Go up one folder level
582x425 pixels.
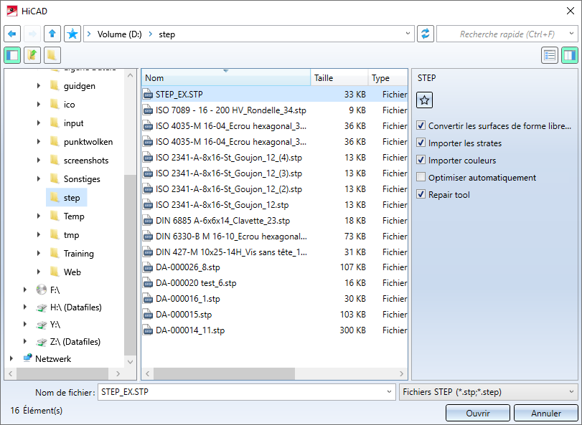[52, 34]
